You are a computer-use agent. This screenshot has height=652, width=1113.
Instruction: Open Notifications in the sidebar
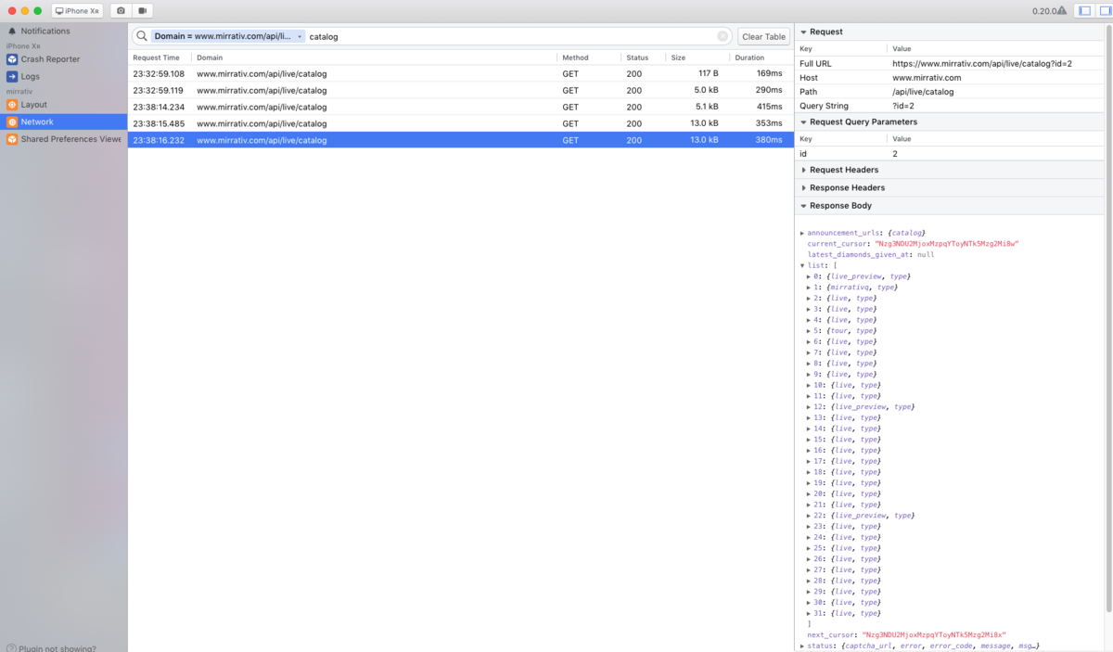coord(63,31)
